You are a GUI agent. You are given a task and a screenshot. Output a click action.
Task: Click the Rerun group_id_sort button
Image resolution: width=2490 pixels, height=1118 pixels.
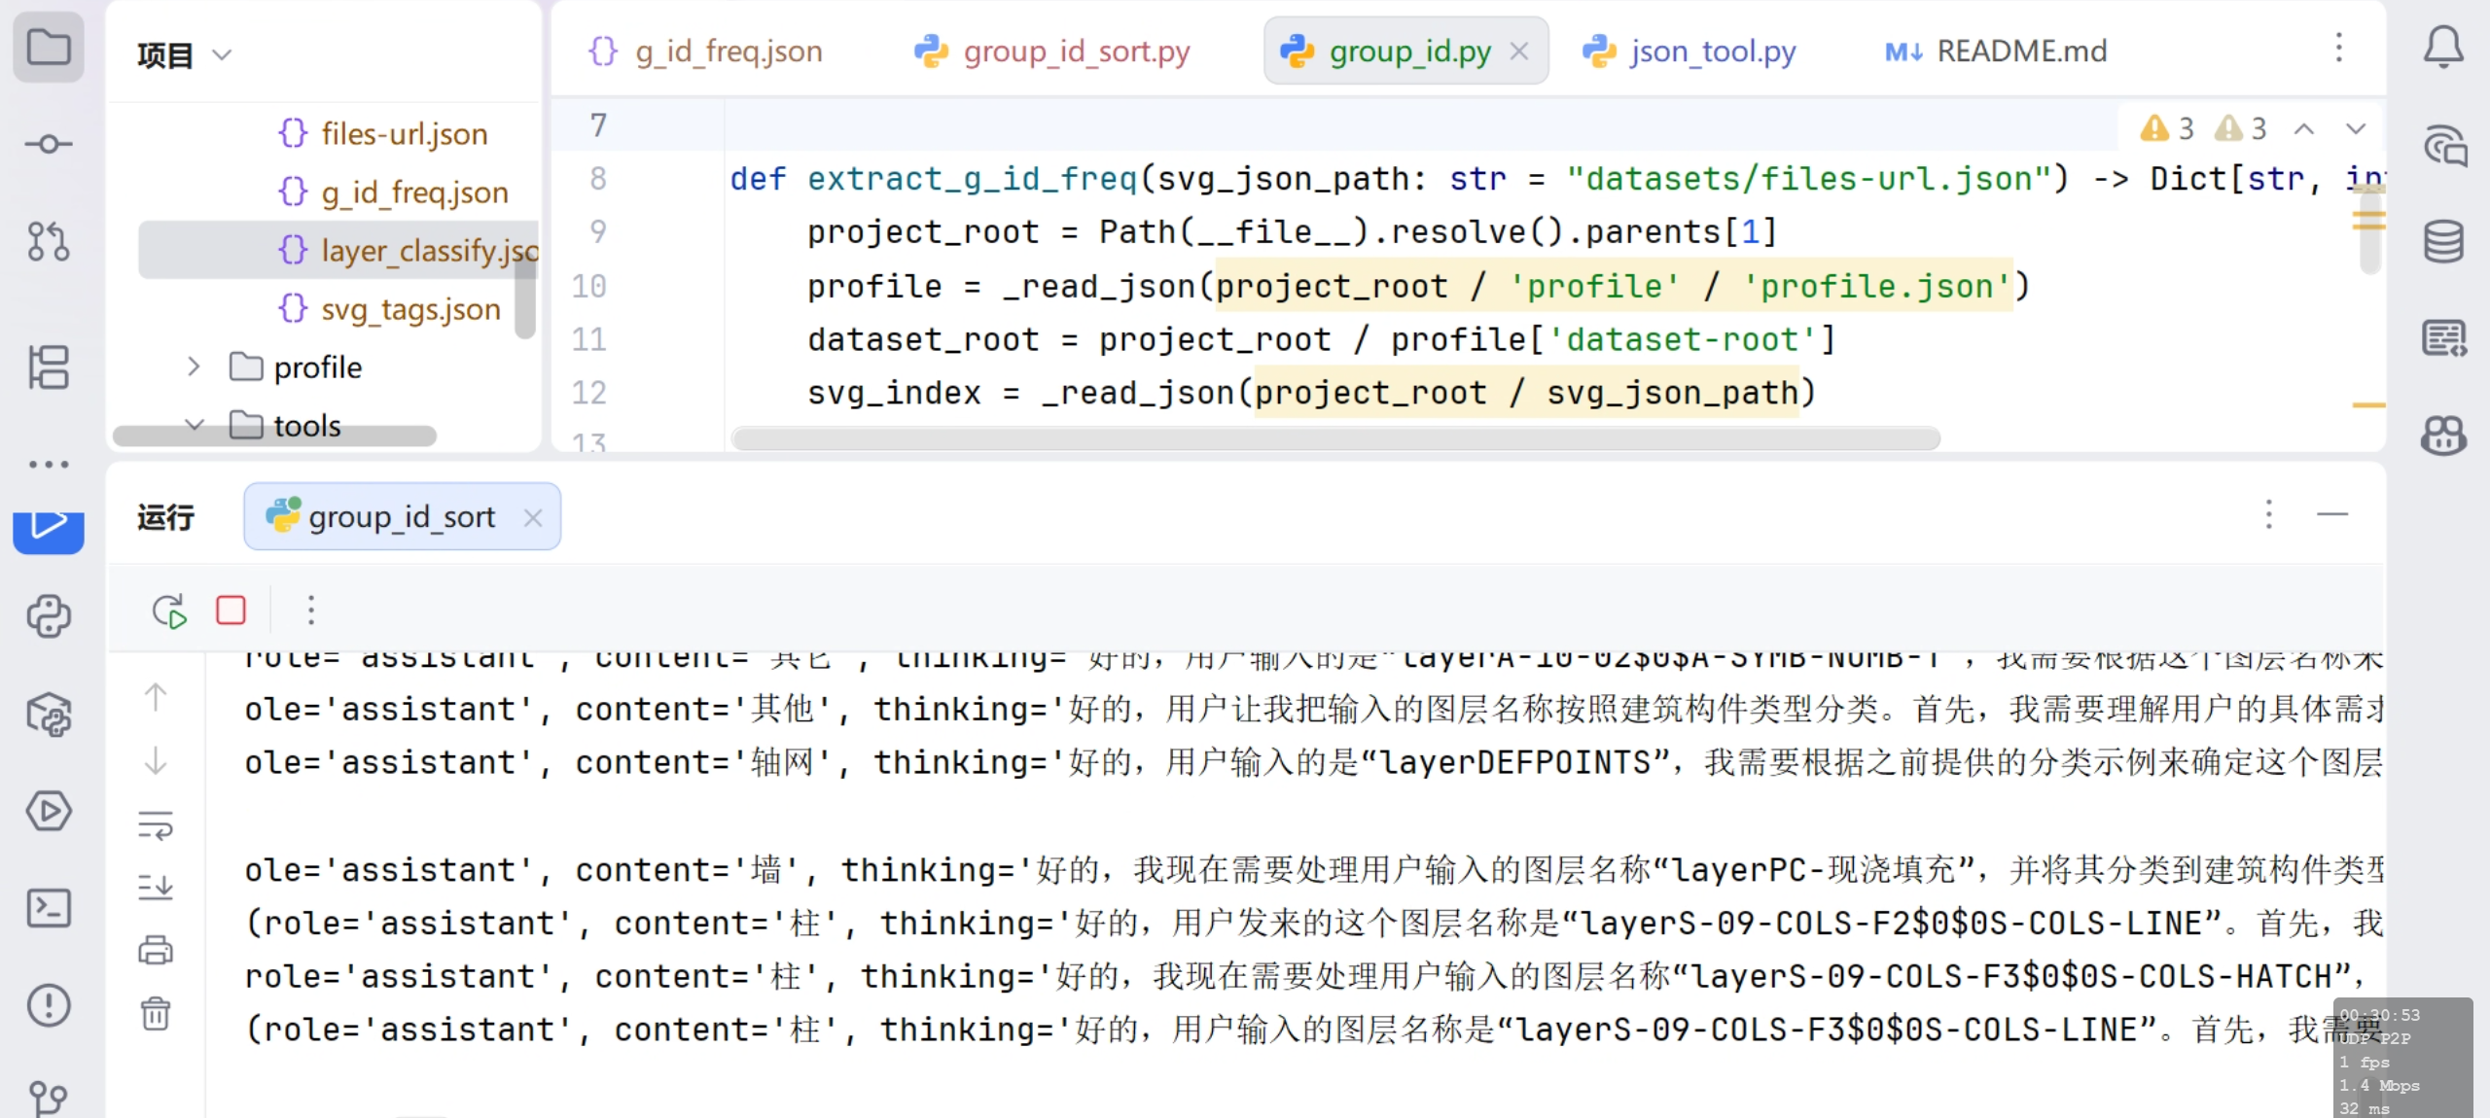coord(168,611)
